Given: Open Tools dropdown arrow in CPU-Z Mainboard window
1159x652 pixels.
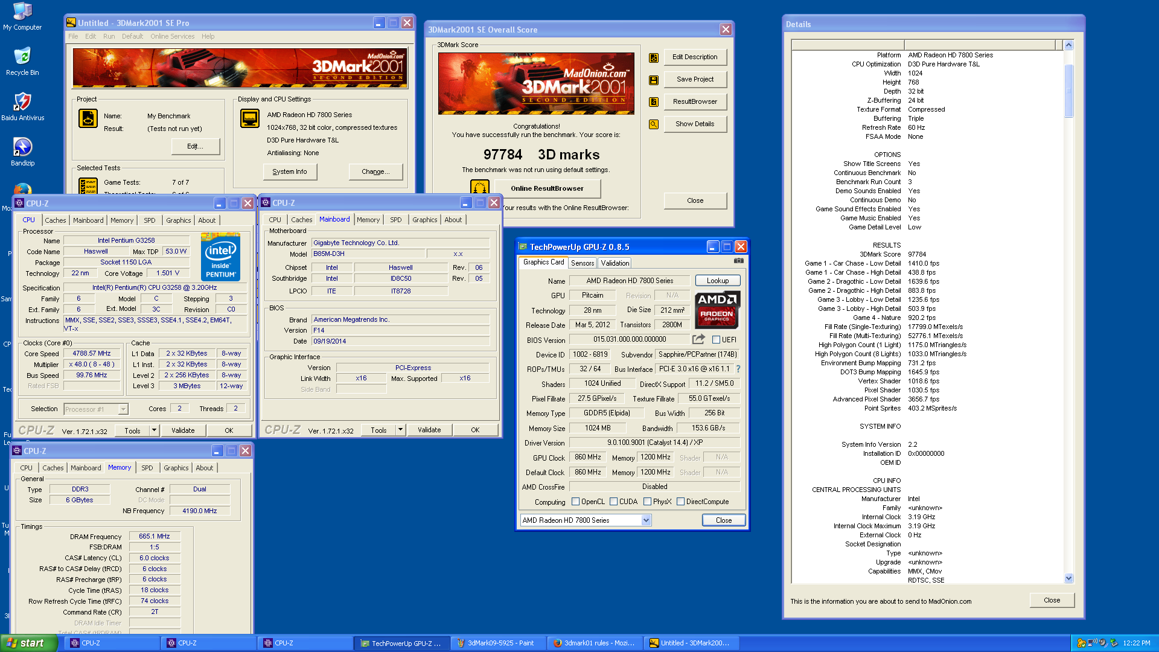Looking at the screenshot, I should pyautogui.click(x=400, y=430).
